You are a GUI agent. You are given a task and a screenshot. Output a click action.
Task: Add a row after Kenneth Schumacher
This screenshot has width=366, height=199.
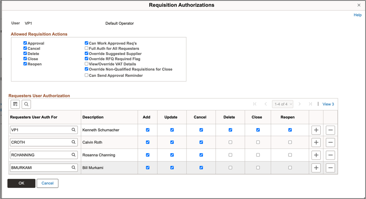[316, 130]
